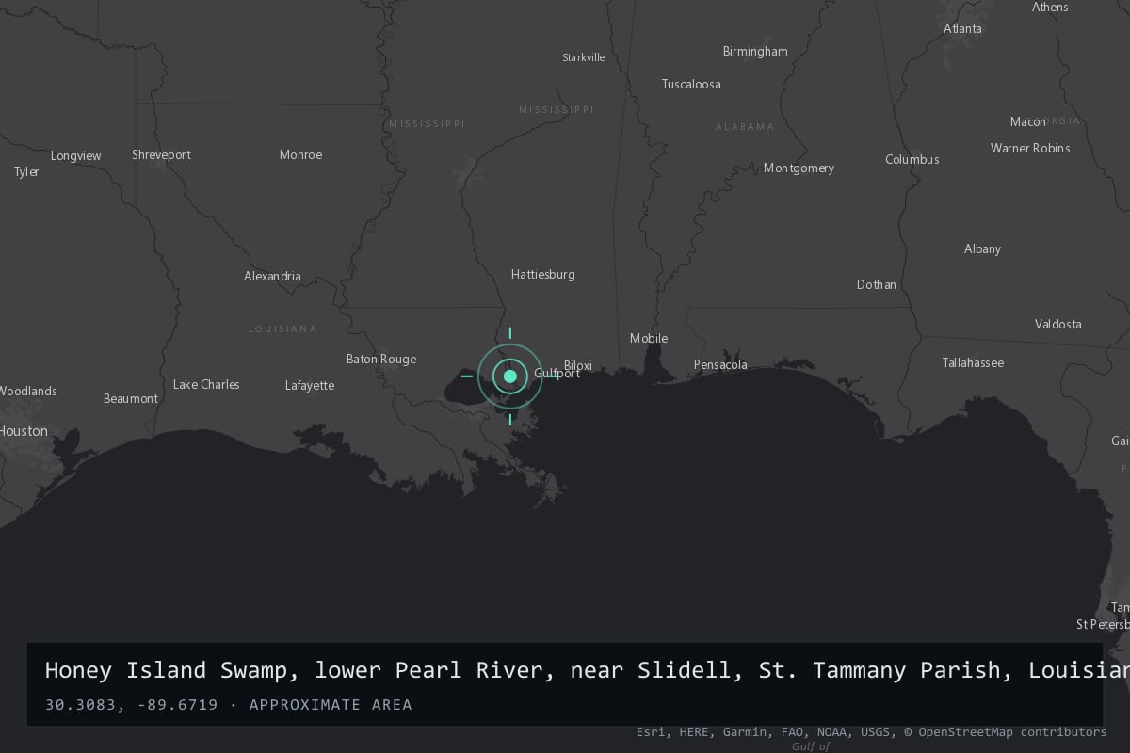The image size is (1130, 753).
Task: Click the Hattiesburg city label
Action: (543, 275)
